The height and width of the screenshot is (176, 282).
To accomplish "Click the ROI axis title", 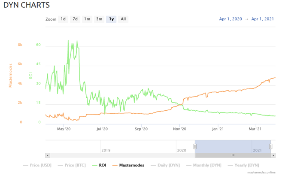I will click(31, 76).
